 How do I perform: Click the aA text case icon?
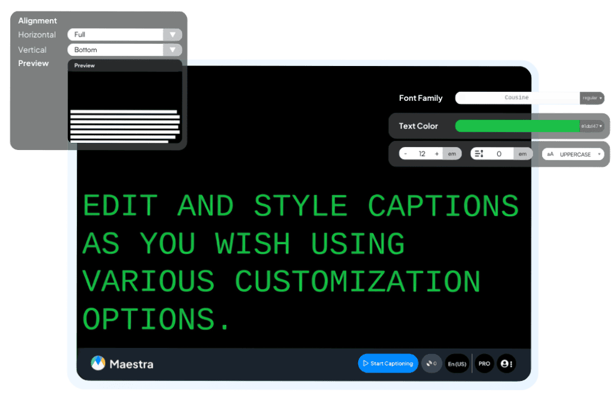coord(550,154)
